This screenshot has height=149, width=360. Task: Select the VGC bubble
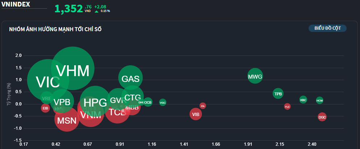pos(162,102)
